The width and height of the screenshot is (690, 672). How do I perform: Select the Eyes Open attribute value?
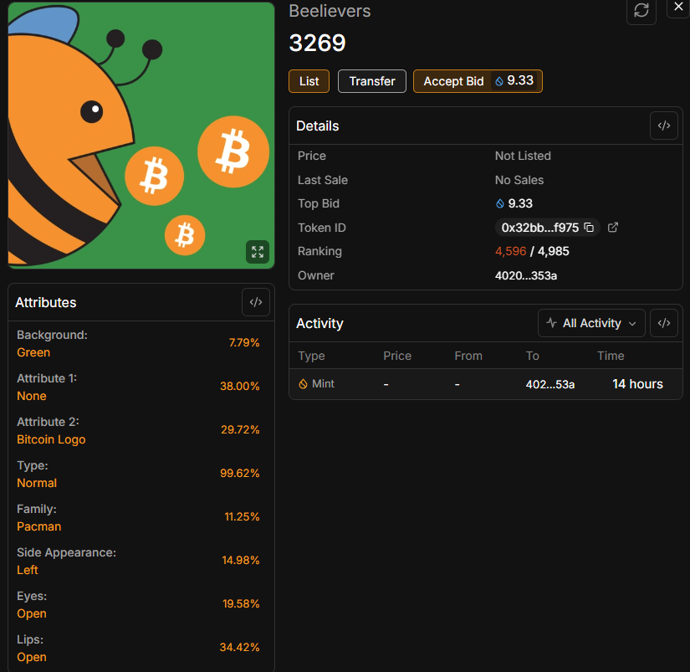32,614
